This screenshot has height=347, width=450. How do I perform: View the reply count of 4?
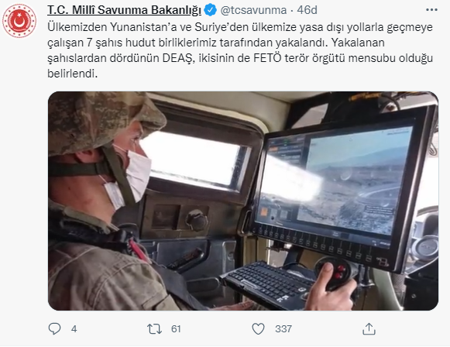coord(74,329)
